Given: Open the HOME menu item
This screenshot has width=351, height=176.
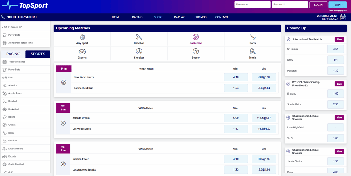Looking at the screenshot, I should [x=116, y=17].
